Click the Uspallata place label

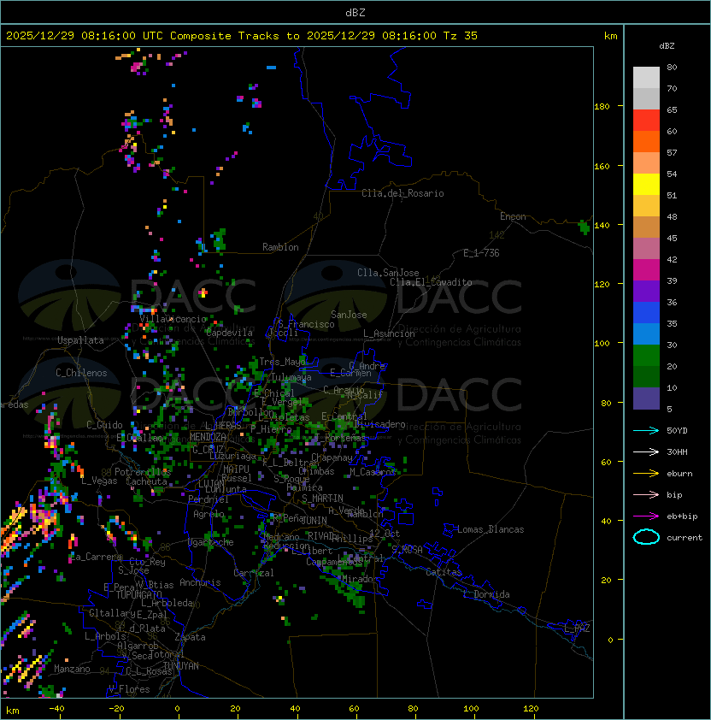pos(80,340)
